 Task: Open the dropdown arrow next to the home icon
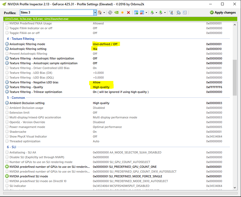(104, 12)
